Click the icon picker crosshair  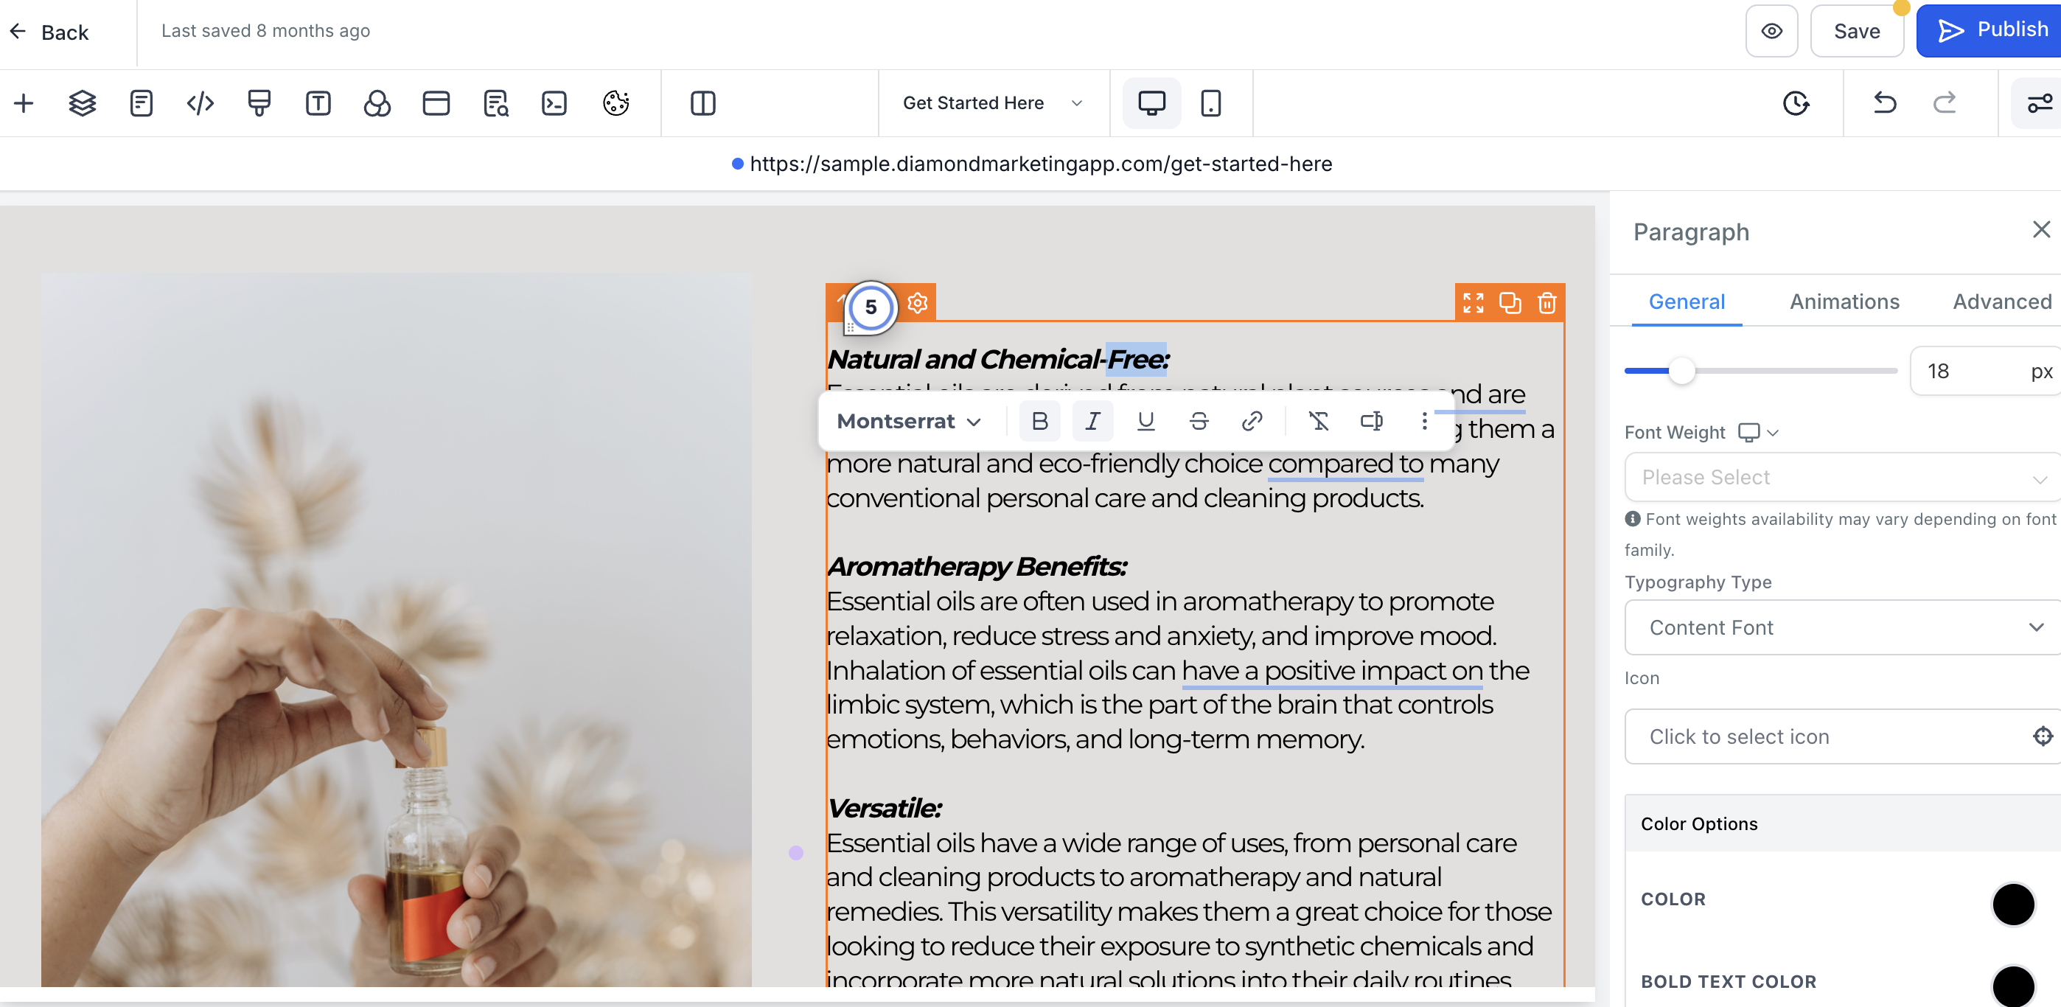2043,736
